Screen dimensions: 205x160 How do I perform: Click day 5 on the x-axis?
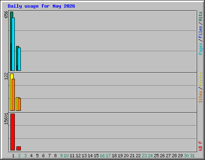tap(37, 156)
